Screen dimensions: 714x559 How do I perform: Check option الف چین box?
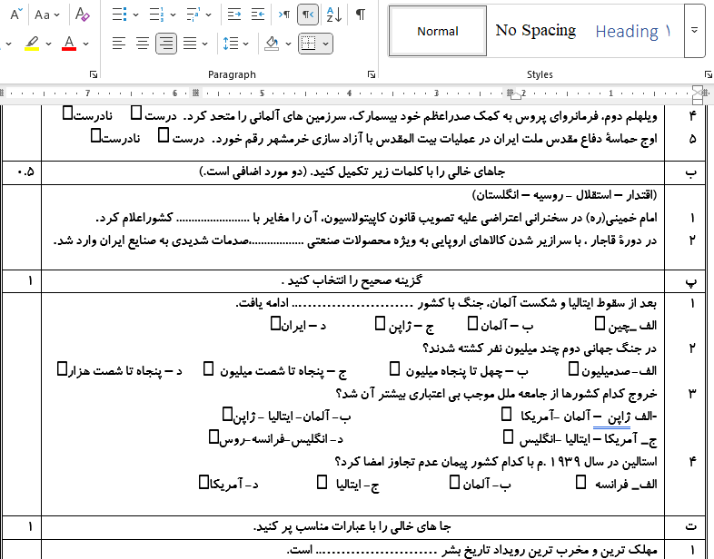pos(600,323)
